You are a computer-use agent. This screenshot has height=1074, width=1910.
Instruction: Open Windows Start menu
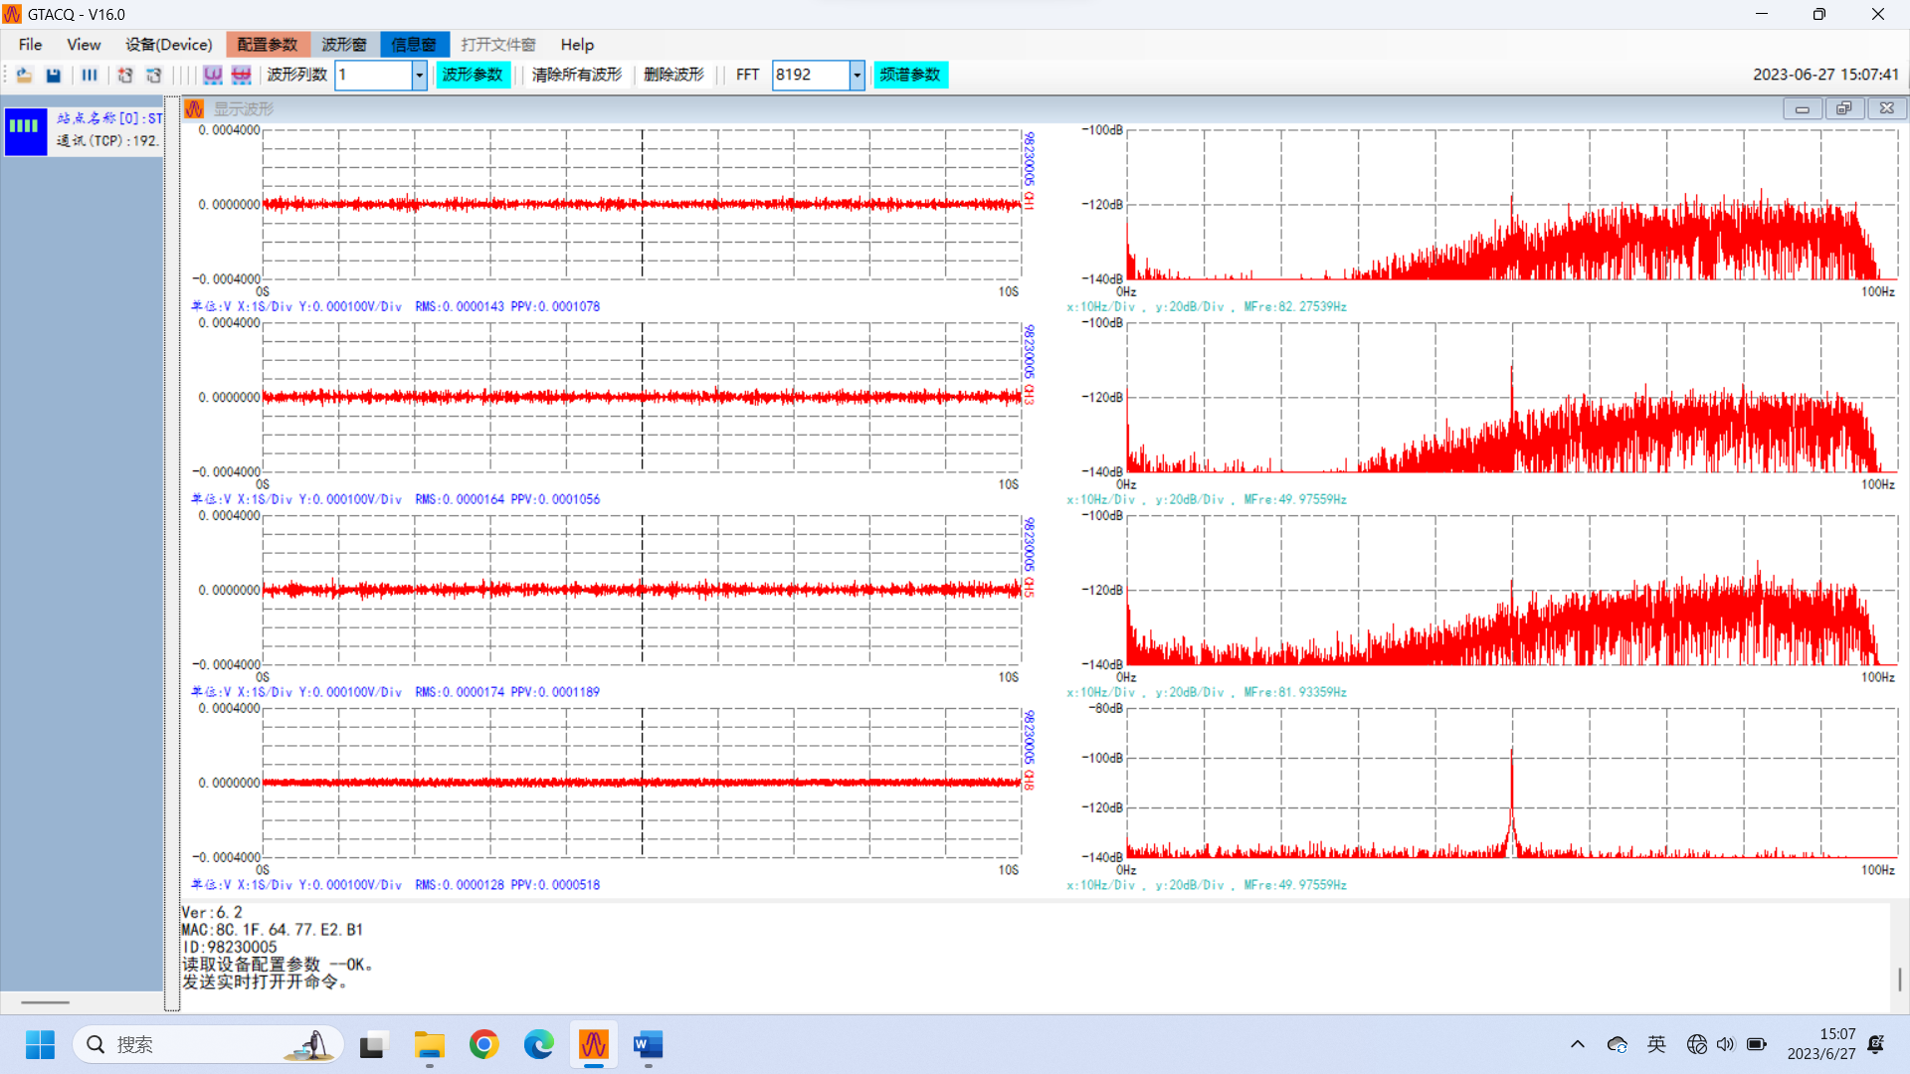click(41, 1044)
